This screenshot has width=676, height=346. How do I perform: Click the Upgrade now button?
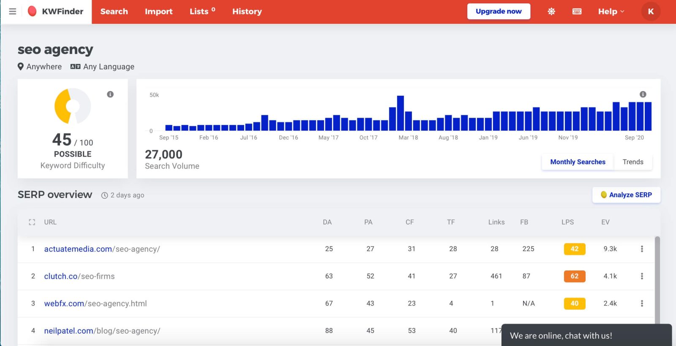[499, 11]
